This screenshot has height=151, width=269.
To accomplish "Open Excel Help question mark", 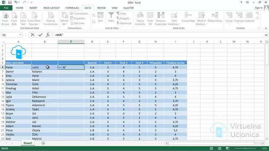I will click(241, 3).
